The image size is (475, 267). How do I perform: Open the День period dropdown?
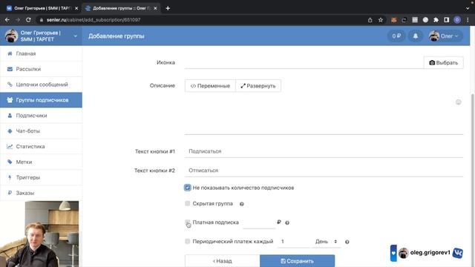click(x=327, y=242)
